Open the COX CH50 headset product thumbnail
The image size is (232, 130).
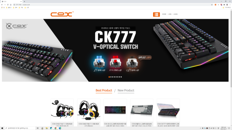coord(62,110)
